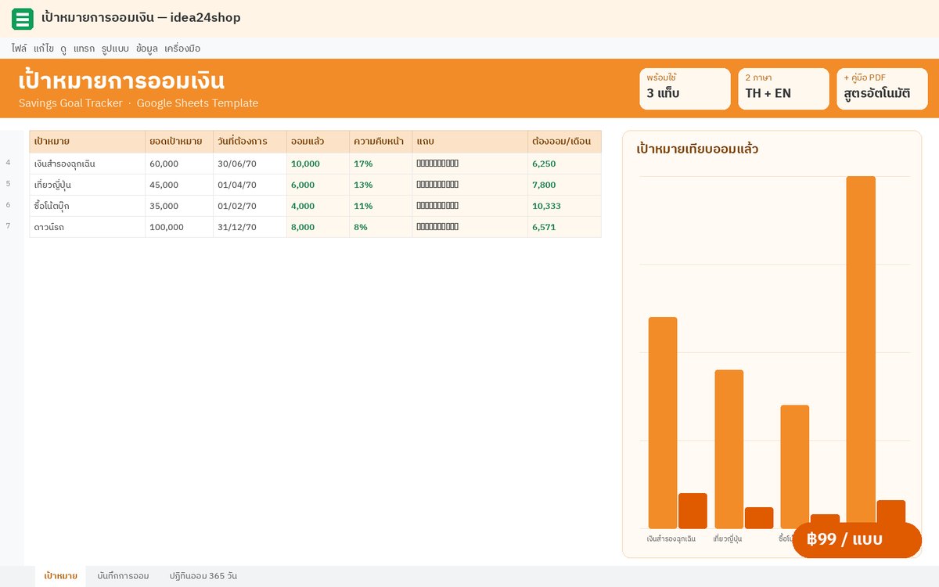Select the 10,333 monthly saving cell

click(x=564, y=206)
